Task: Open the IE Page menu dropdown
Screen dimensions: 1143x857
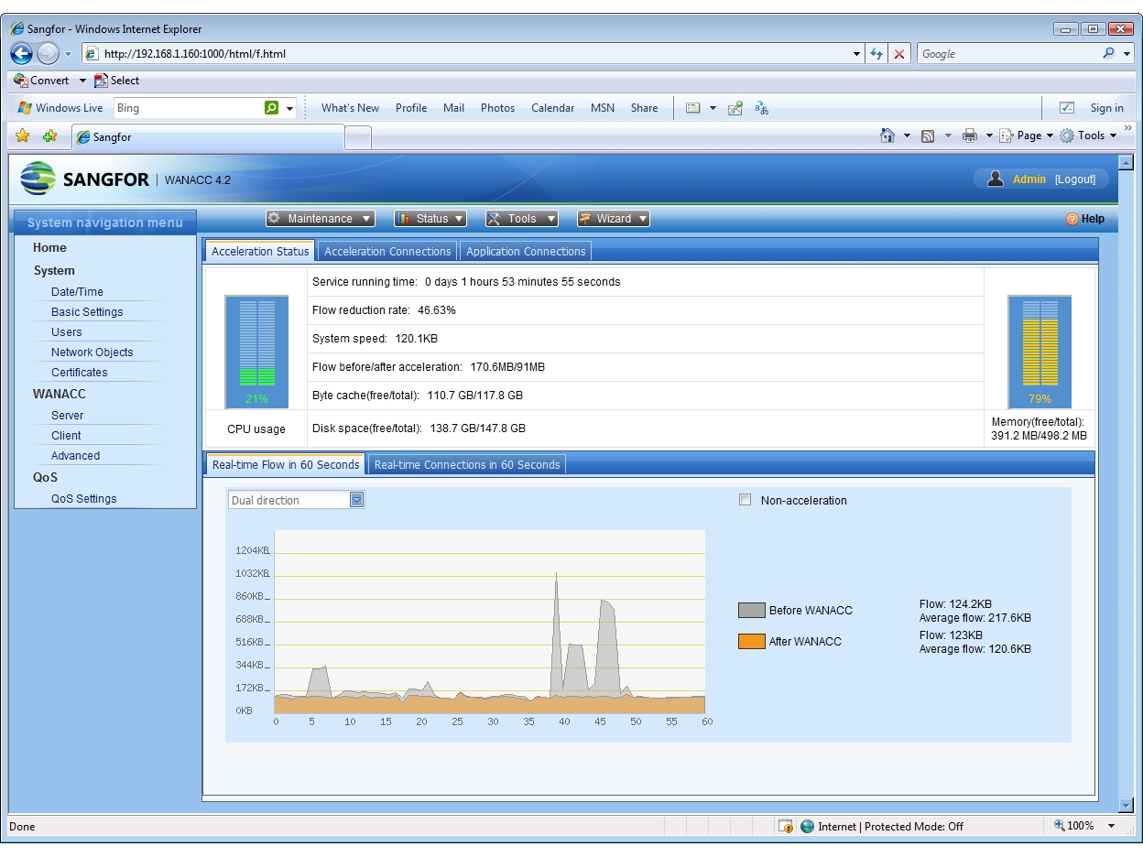Action: (x=1027, y=136)
